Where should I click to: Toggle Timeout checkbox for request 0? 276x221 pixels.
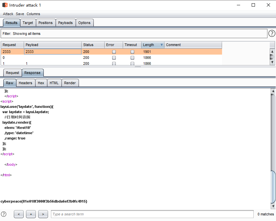[132, 58]
